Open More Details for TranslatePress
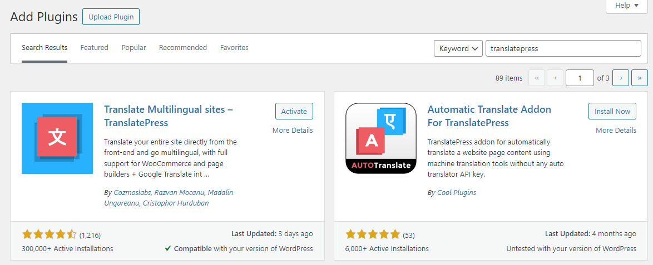Image resolution: width=653 pixels, height=265 pixels. 293,131
